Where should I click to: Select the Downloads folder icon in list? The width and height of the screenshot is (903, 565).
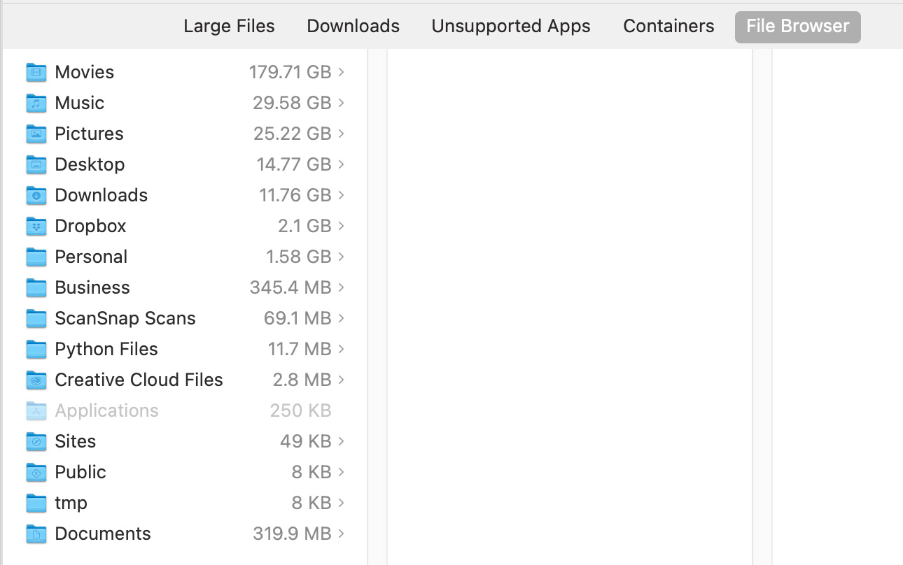tap(36, 195)
